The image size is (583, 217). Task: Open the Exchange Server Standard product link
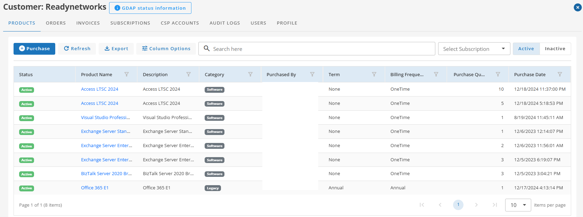click(x=106, y=132)
